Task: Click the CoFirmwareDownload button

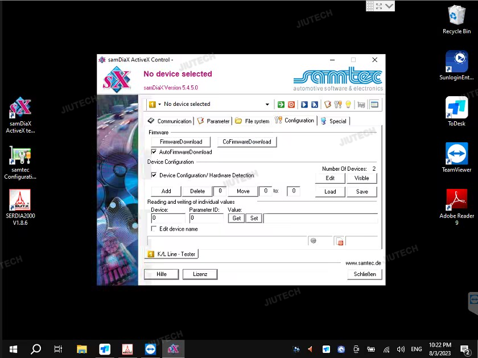Action: [247, 142]
